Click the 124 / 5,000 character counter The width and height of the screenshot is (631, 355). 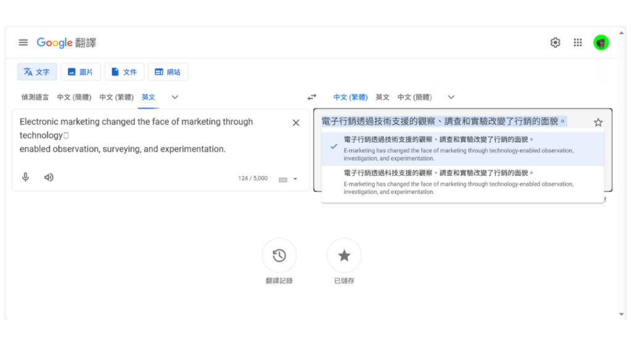(253, 178)
